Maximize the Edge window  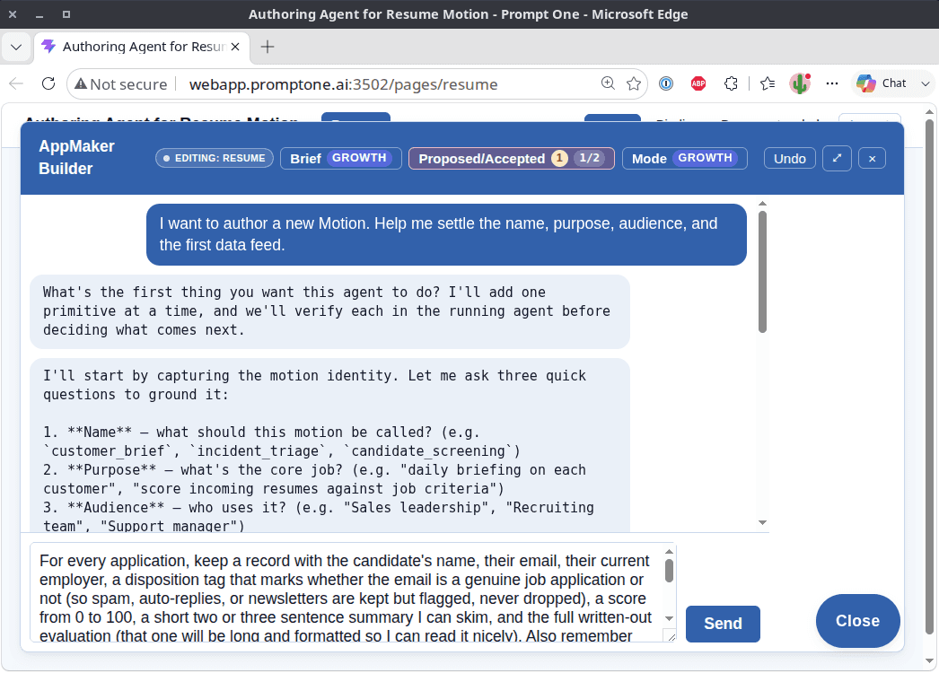[66, 13]
